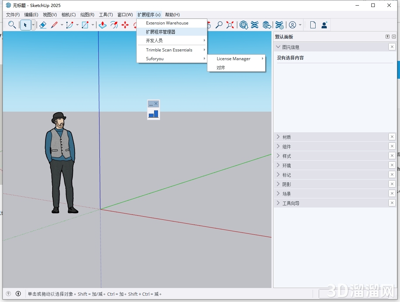Open the Select tool dropdown arrow
This screenshot has height=302, width=400.
[33, 25]
